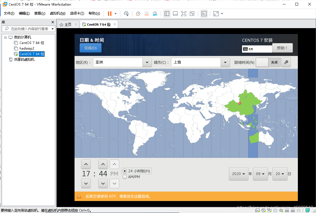Toggle the 网络时间 network time switch
Screen dimensions: 316x213
pos(268,62)
